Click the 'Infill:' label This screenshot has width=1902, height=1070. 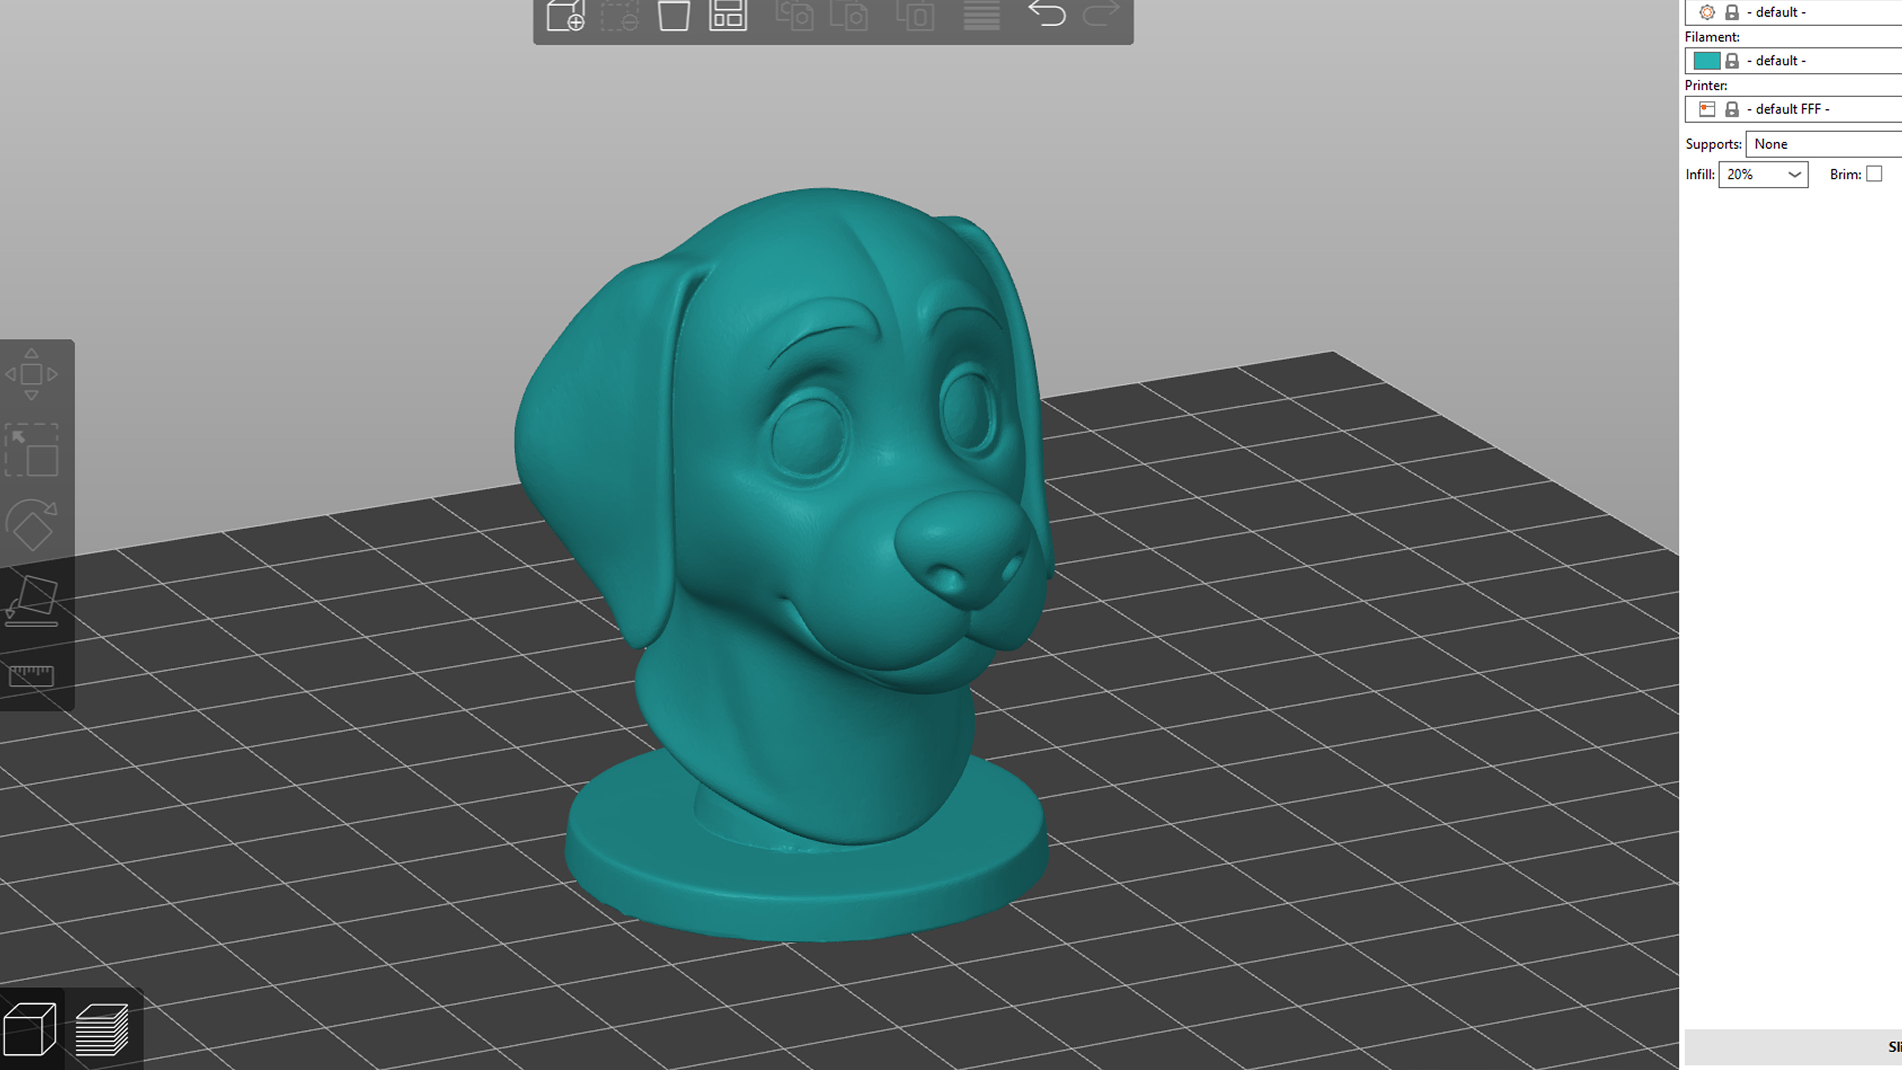[x=1700, y=175]
